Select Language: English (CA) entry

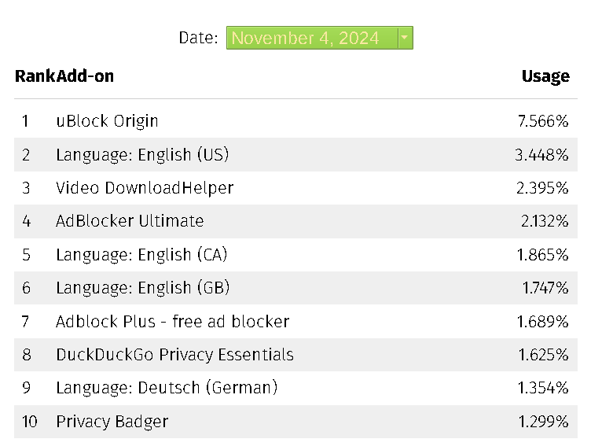tap(141, 255)
